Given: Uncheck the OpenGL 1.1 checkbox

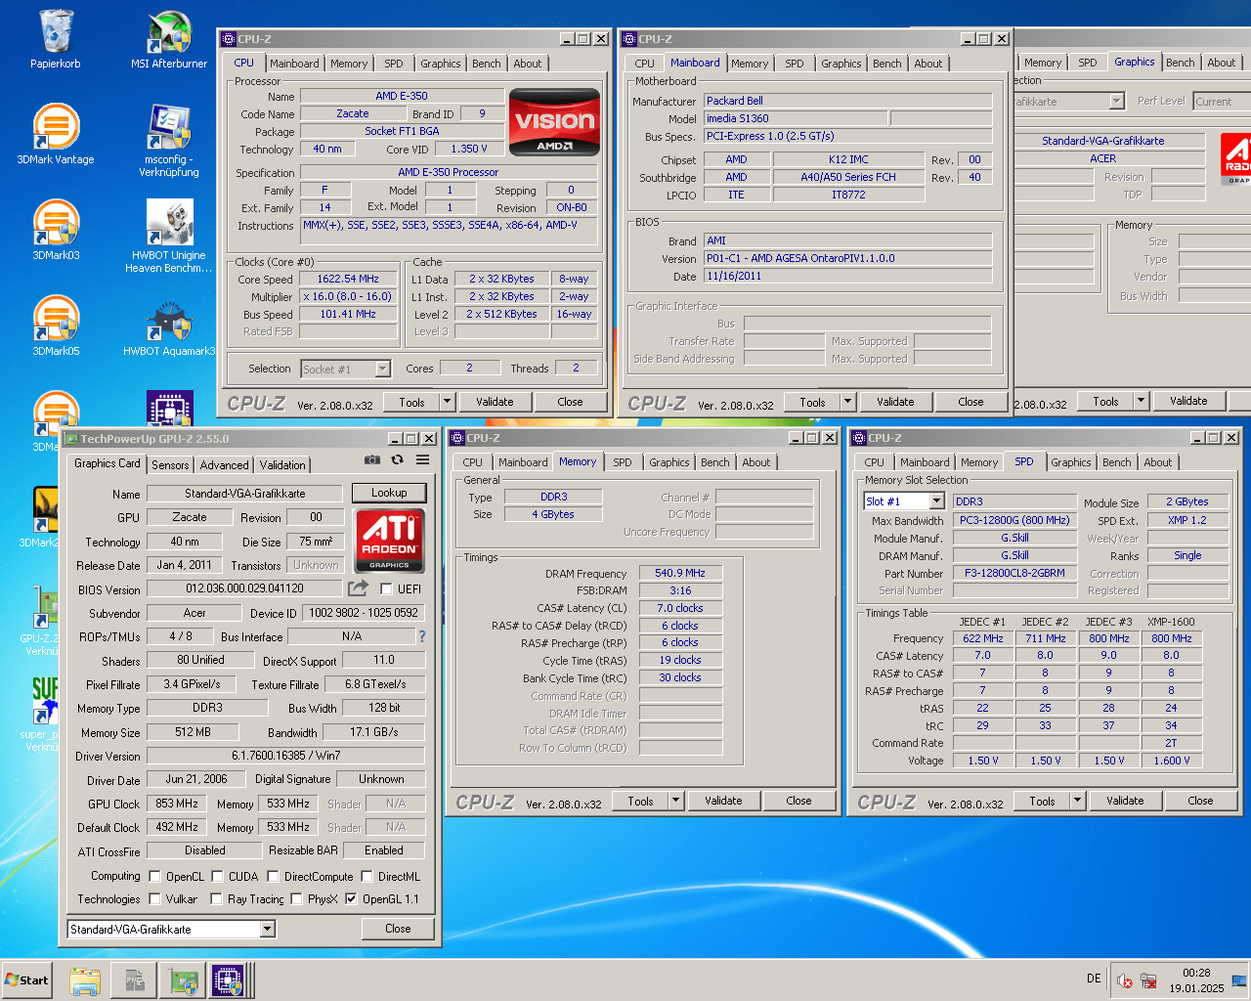Looking at the screenshot, I should click(x=351, y=899).
